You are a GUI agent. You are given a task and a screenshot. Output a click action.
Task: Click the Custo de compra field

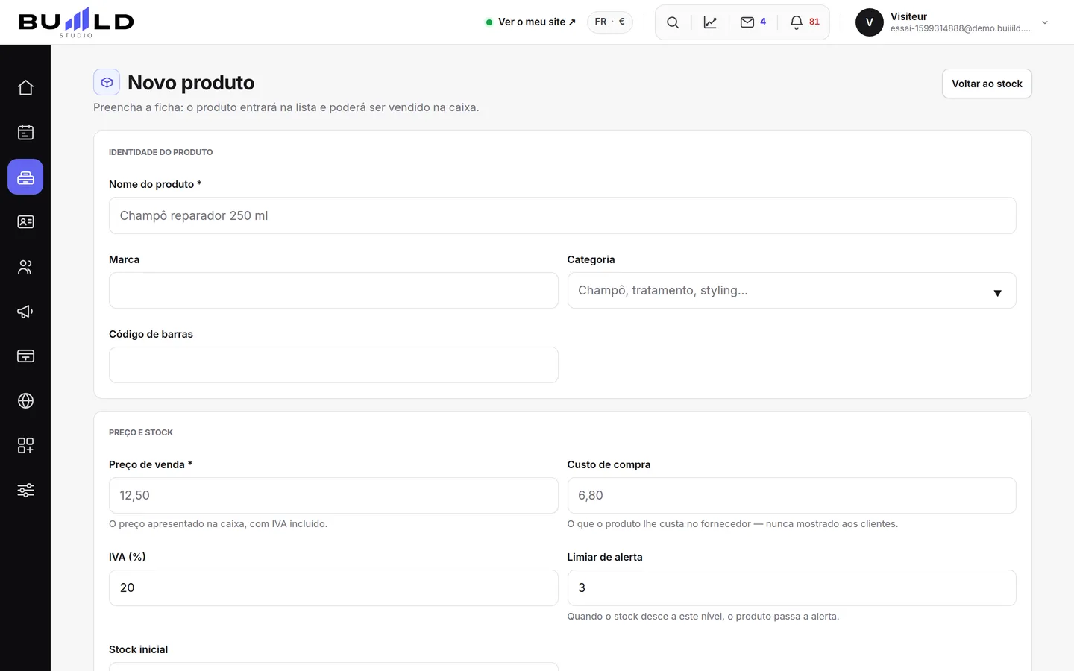point(791,496)
